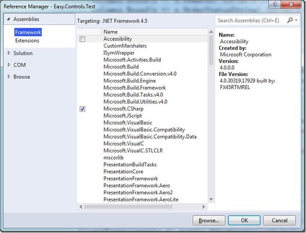Select the Microsoft.Build row

tap(121, 67)
